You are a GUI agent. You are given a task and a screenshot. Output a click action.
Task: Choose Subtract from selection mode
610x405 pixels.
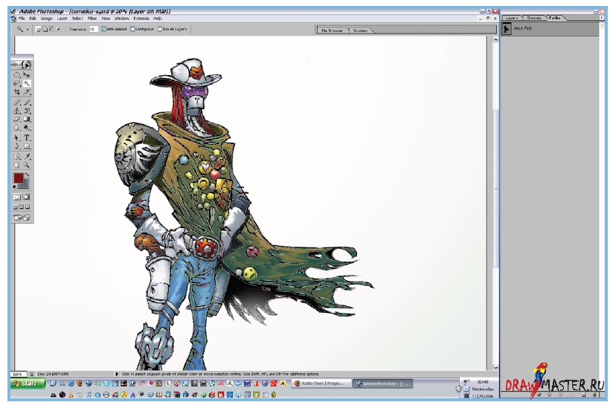51,29
